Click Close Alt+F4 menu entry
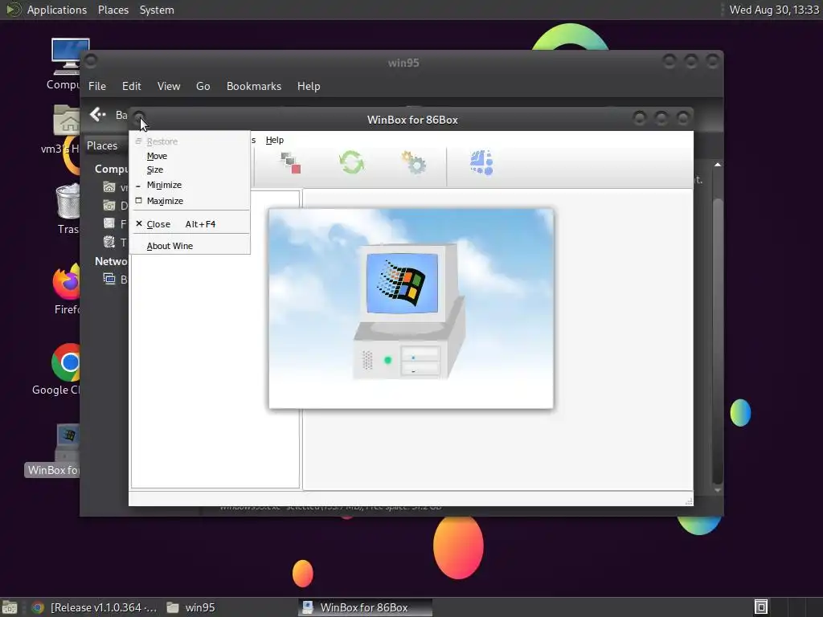Image resolution: width=823 pixels, height=617 pixels. click(x=181, y=224)
